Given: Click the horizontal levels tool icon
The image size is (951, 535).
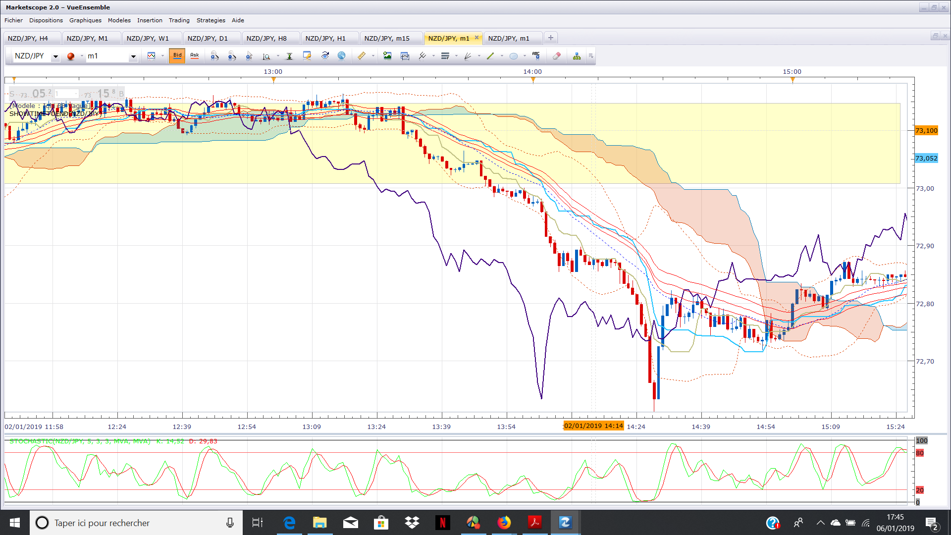Looking at the screenshot, I should pos(445,56).
